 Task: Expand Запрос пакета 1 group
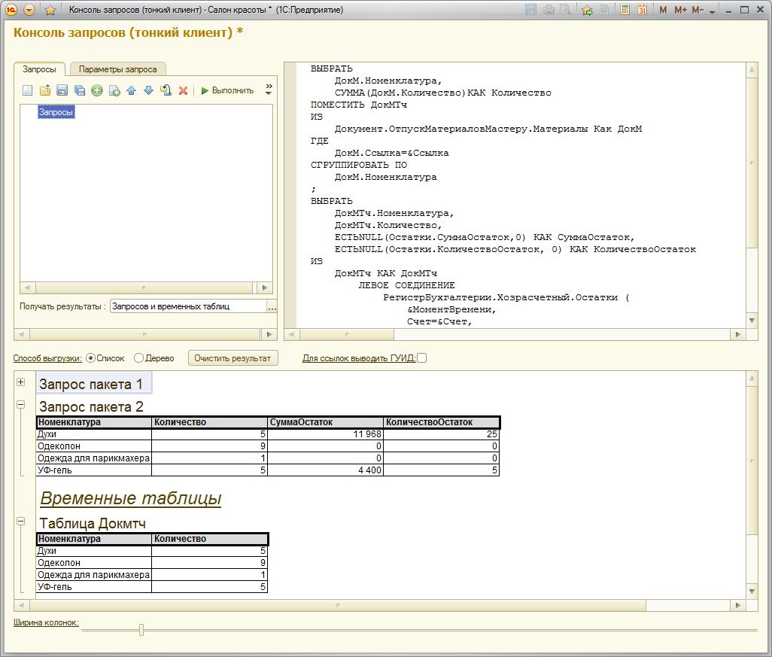[20, 382]
